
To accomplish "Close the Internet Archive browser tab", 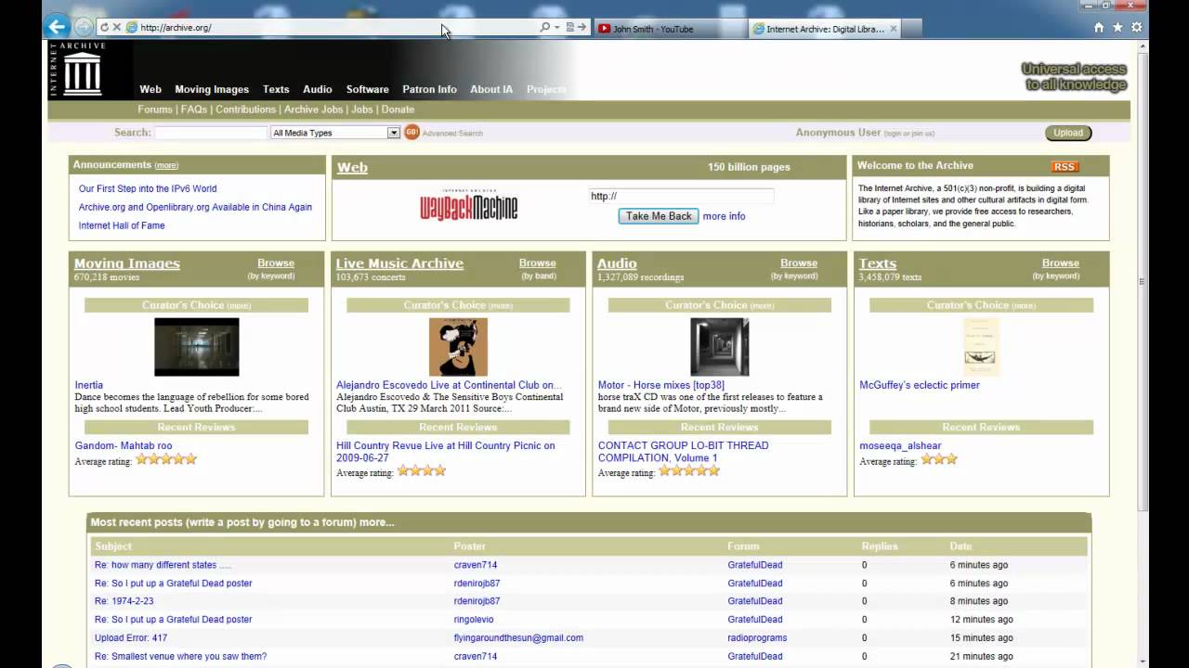I will tap(894, 29).
